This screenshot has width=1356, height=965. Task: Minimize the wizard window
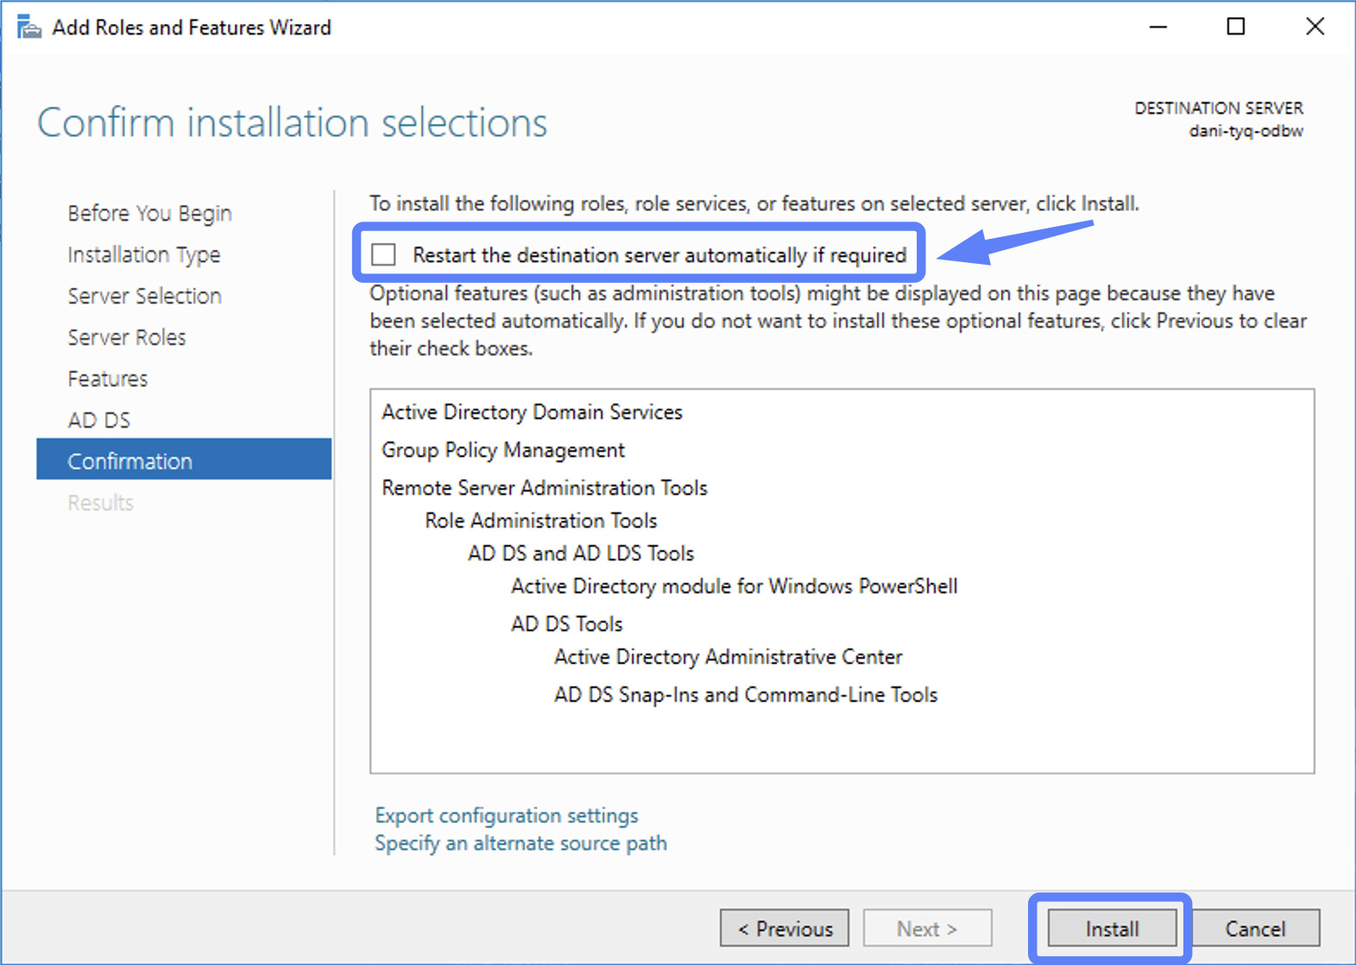(1158, 27)
